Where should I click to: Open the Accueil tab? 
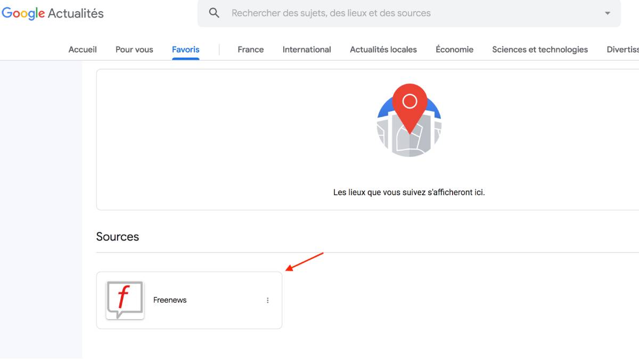point(83,49)
